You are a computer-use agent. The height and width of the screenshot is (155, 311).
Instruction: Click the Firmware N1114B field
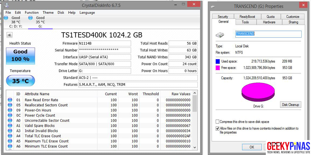[105, 43]
